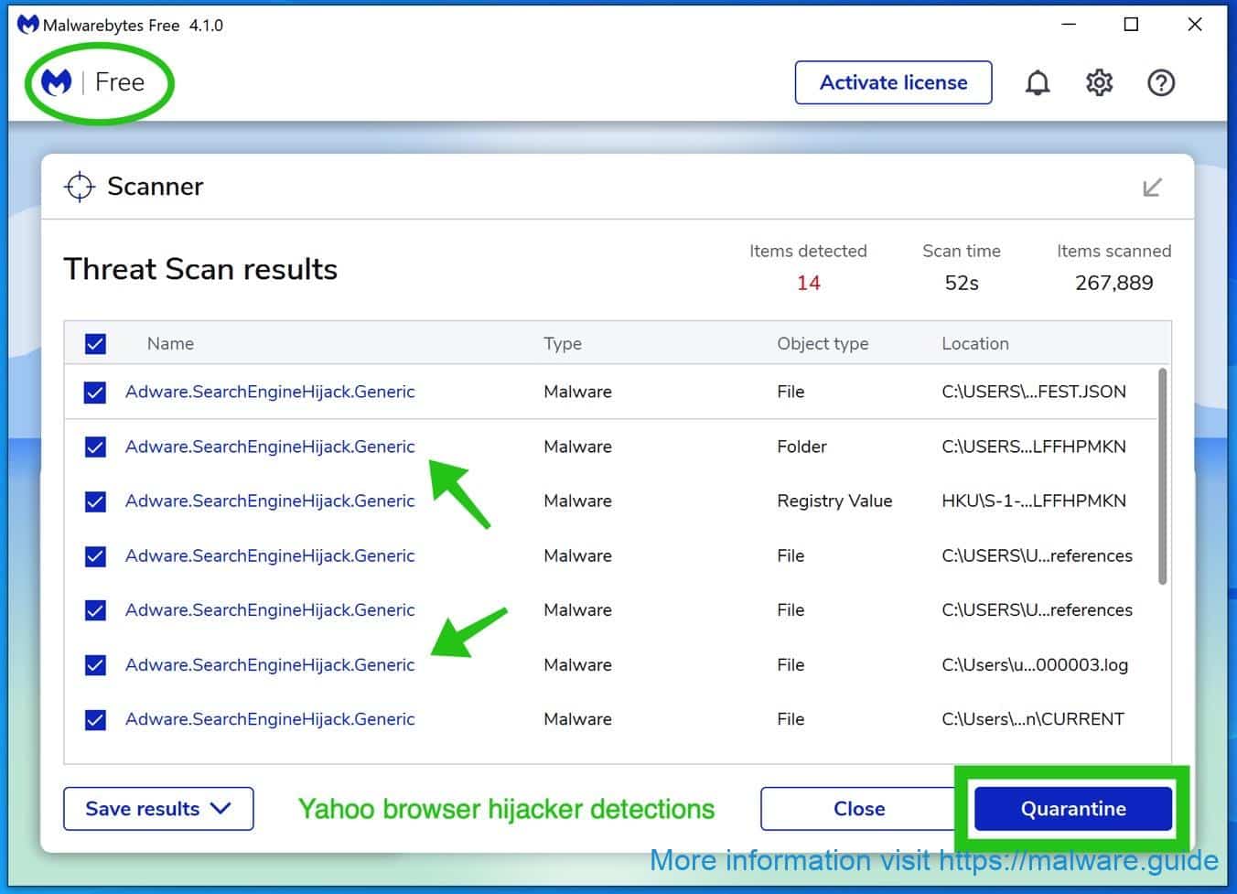Sort by Object type column header
Viewport: 1237px width, 894px height.
(823, 344)
